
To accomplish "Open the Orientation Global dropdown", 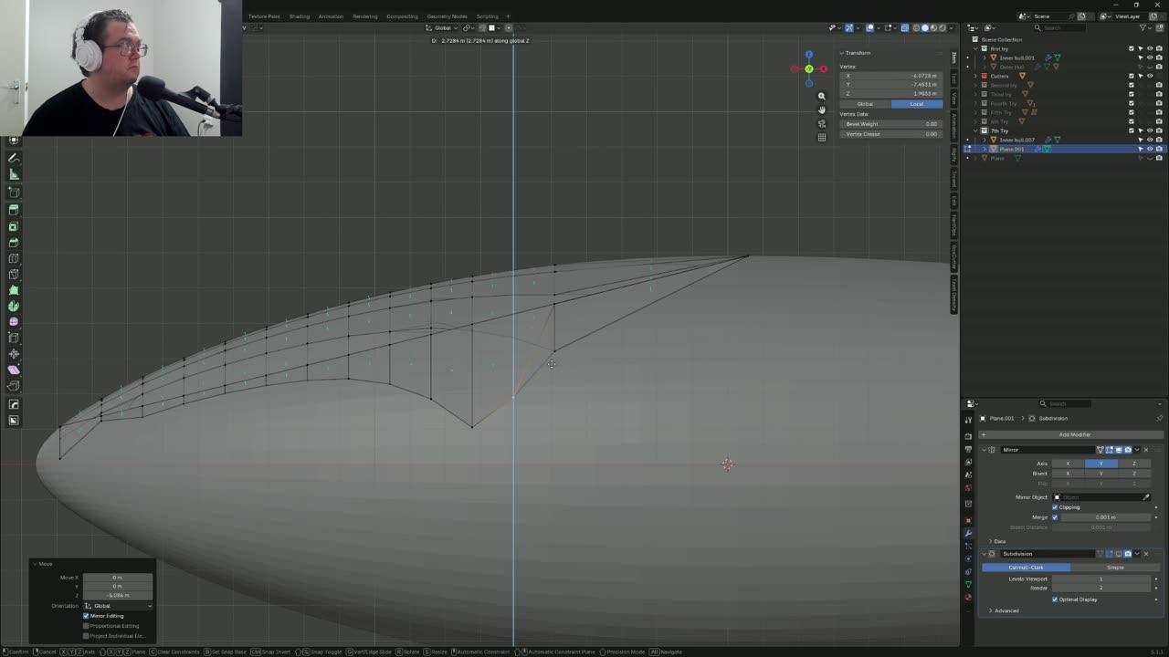I will click(118, 606).
